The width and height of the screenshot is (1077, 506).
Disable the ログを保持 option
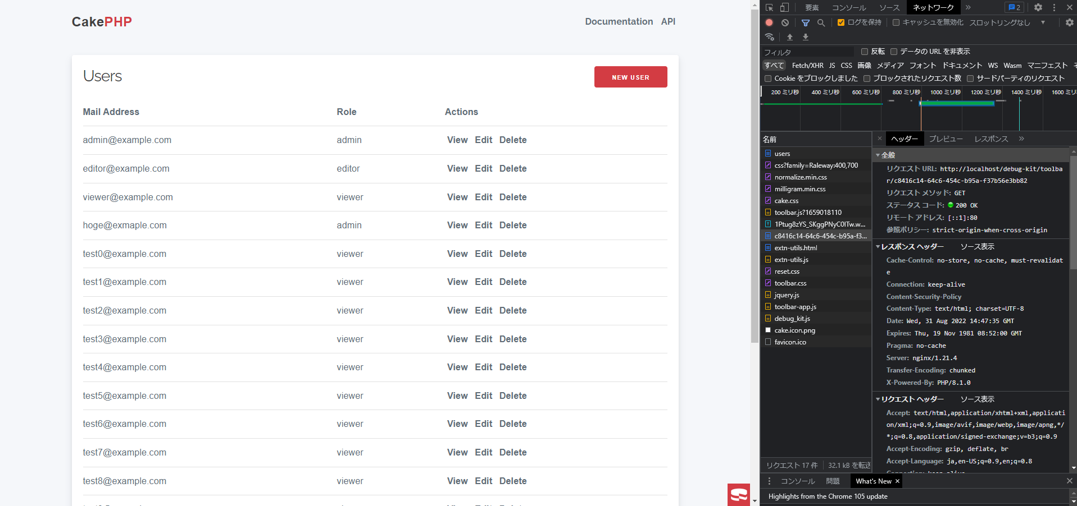[841, 22]
